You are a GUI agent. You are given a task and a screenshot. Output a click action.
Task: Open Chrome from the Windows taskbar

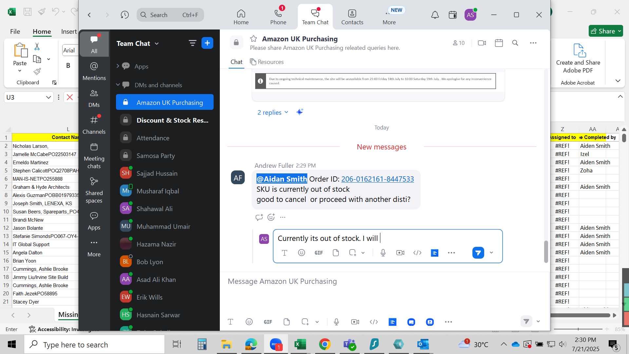click(x=325, y=344)
